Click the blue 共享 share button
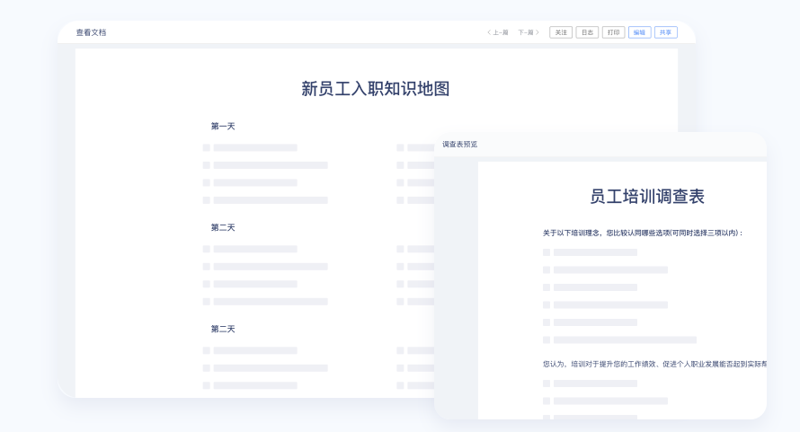800x432 pixels. coord(666,32)
